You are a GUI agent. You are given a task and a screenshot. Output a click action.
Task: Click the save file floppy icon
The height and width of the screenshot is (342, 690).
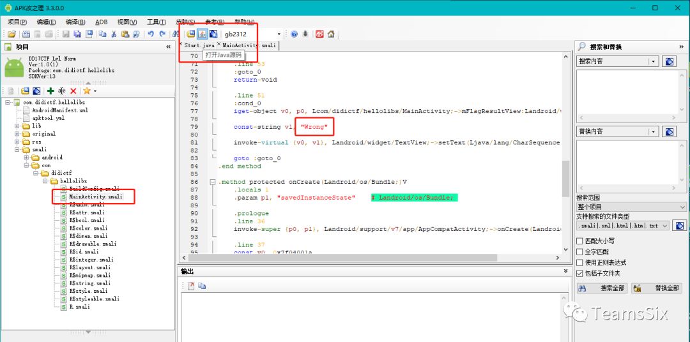click(66, 34)
